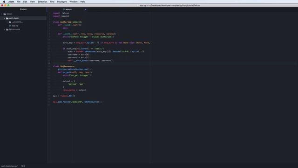Open the File menu
This screenshot has height=168, width=298.
point(19,2)
